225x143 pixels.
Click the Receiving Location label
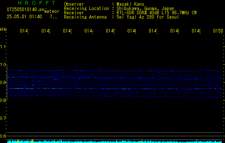click(x=87, y=9)
